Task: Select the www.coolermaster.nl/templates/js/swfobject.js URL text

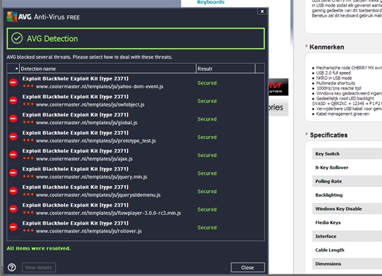Action: pyautogui.click(x=90, y=105)
